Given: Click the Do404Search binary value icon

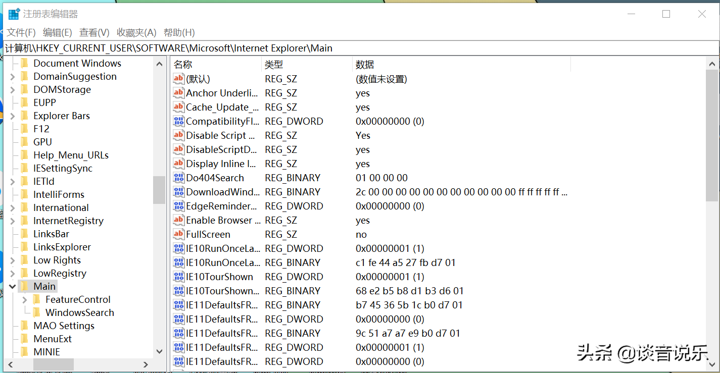Looking at the screenshot, I should (178, 178).
